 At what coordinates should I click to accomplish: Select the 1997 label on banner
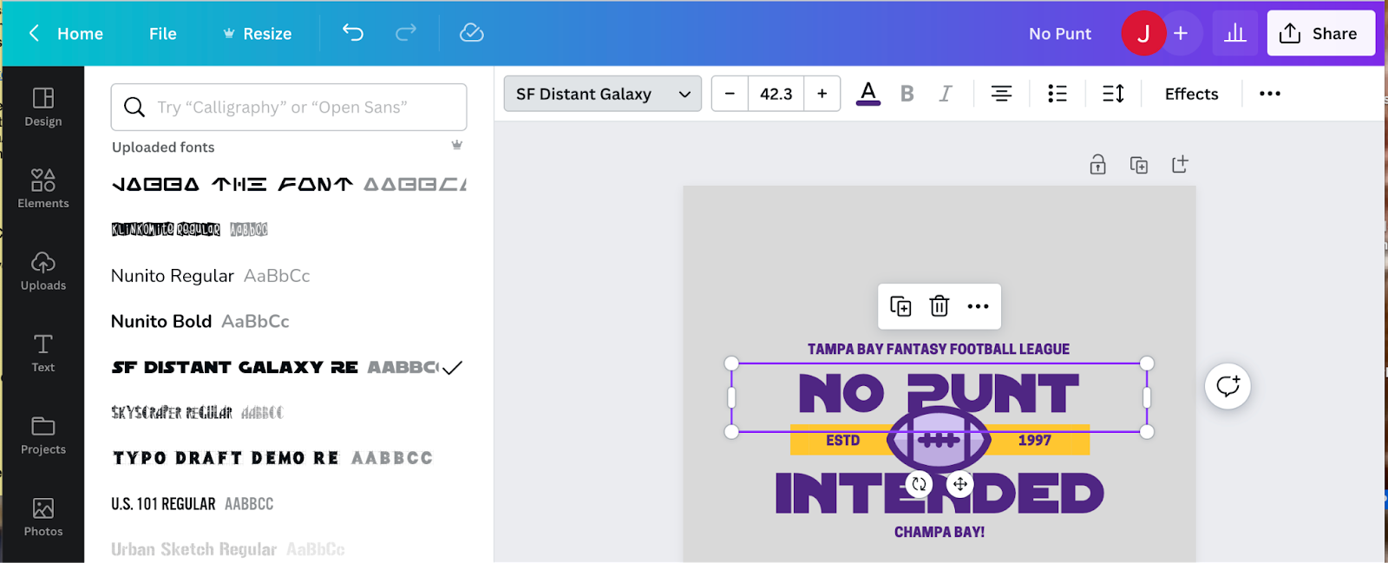click(1034, 441)
